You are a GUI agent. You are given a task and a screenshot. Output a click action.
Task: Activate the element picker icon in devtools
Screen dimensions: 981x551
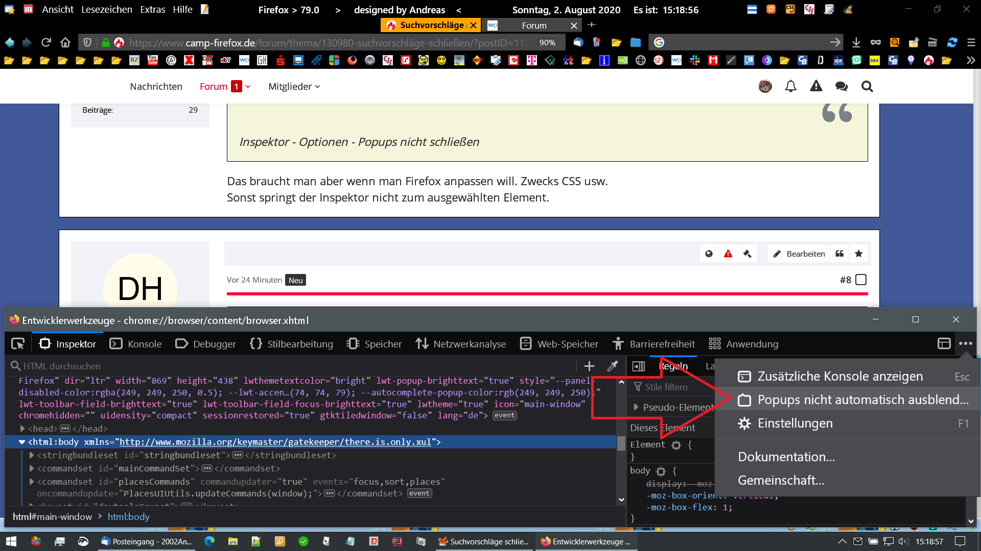click(x=18, y=344)
